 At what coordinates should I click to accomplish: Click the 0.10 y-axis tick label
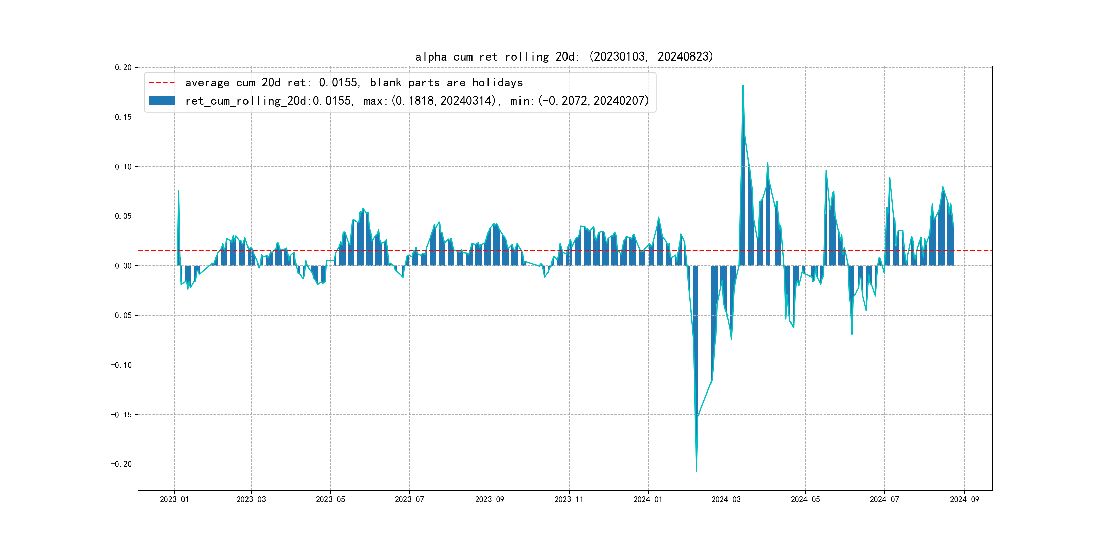[123, 167]
